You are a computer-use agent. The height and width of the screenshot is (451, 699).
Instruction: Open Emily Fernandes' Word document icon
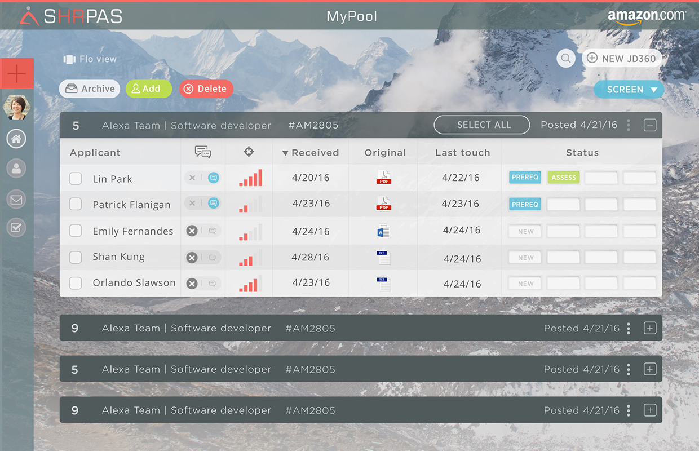(384, 231)
